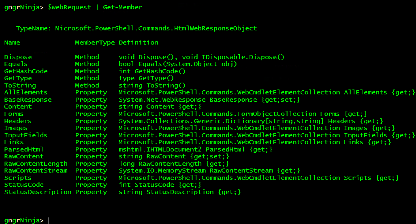
Task: Click the GetHashCode method name
Action: (x=26, y=71)
